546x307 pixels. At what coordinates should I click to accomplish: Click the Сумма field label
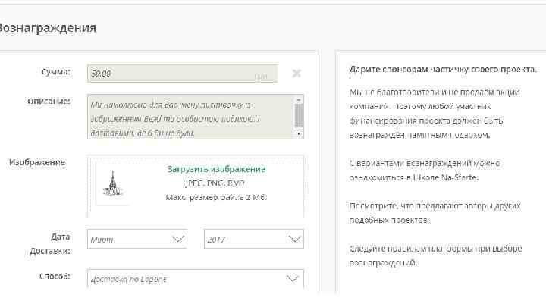(55, 72)
